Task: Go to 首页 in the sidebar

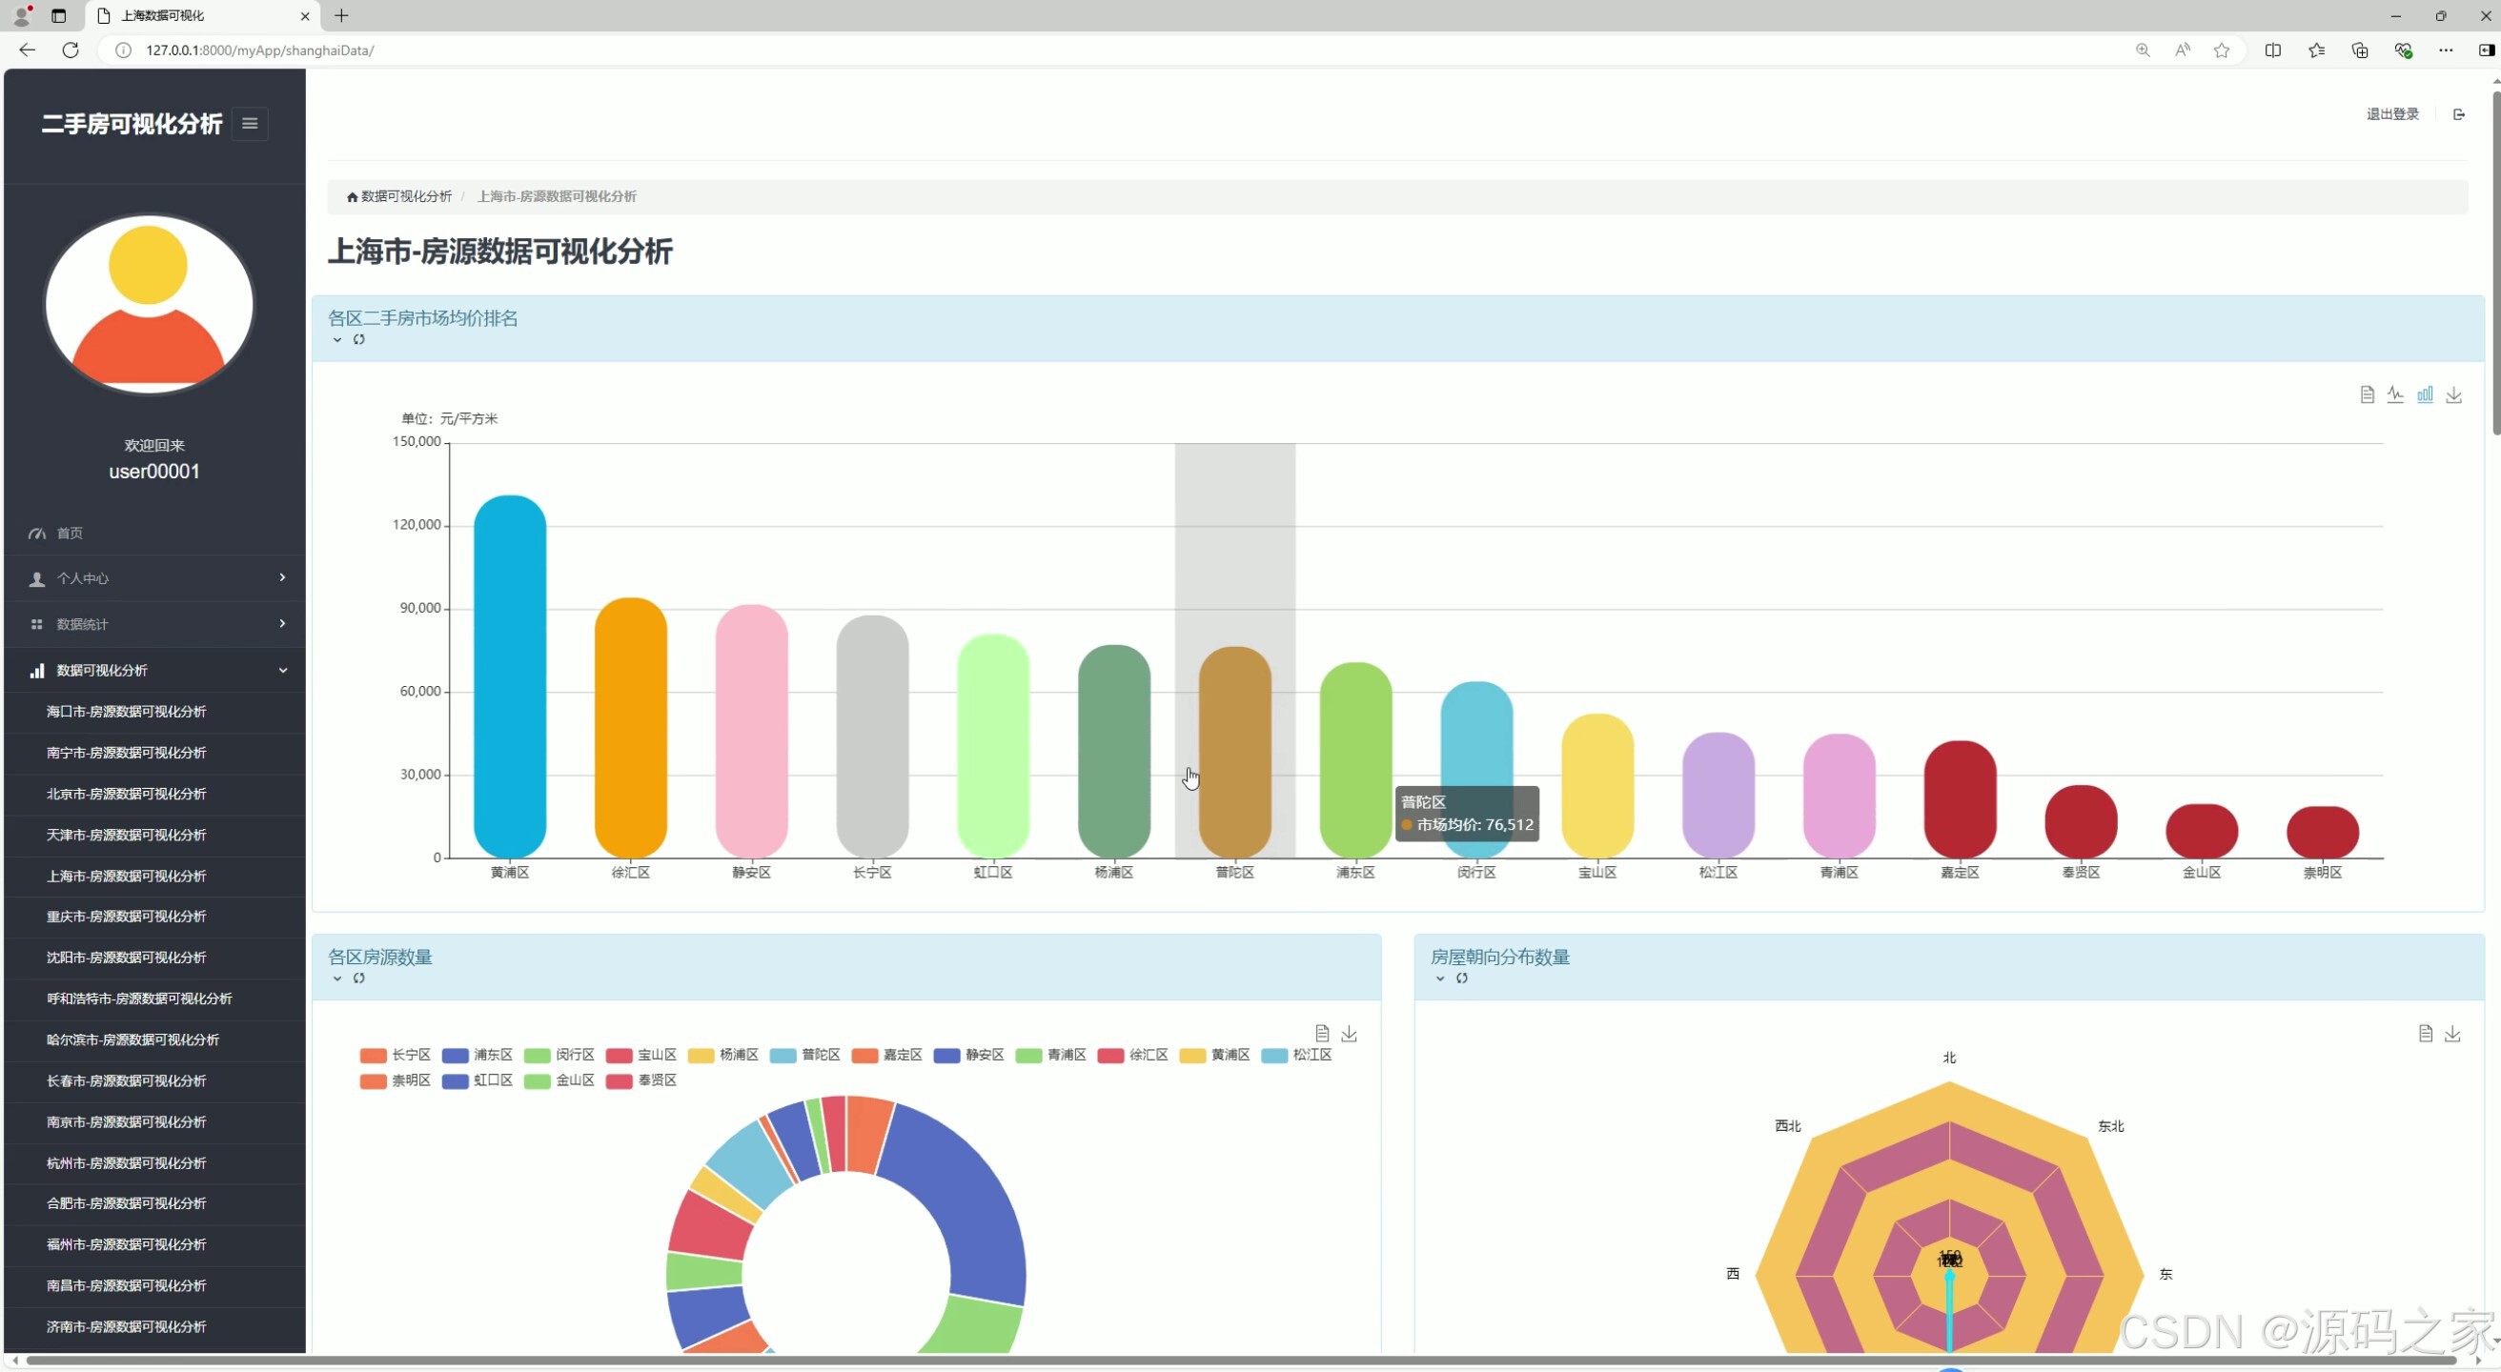Action: (70, 533)
